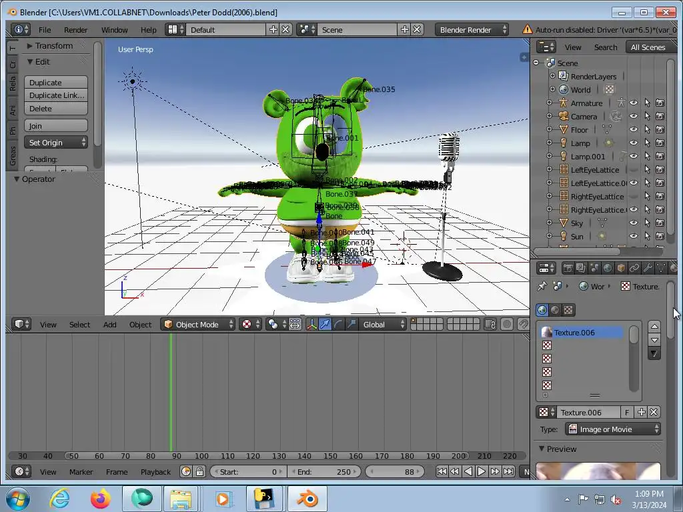Screen dimensions: 683x512
Task: Toggle selectability arrow for Sky
Action: [647, 223]
